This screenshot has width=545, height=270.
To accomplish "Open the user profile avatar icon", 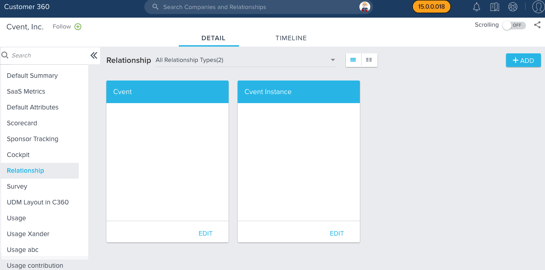I will click(x=538, y=7).
